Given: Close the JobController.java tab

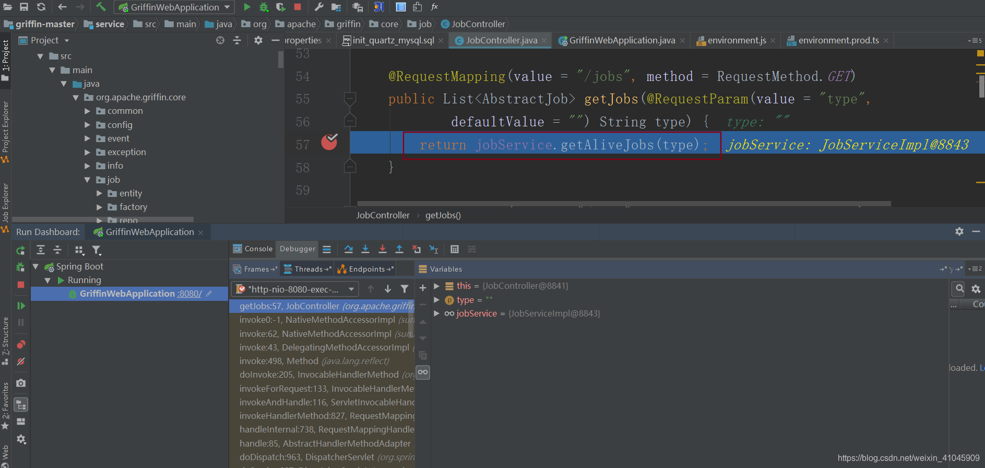Looking at the screenshot, I should click(x=544, y=41).
